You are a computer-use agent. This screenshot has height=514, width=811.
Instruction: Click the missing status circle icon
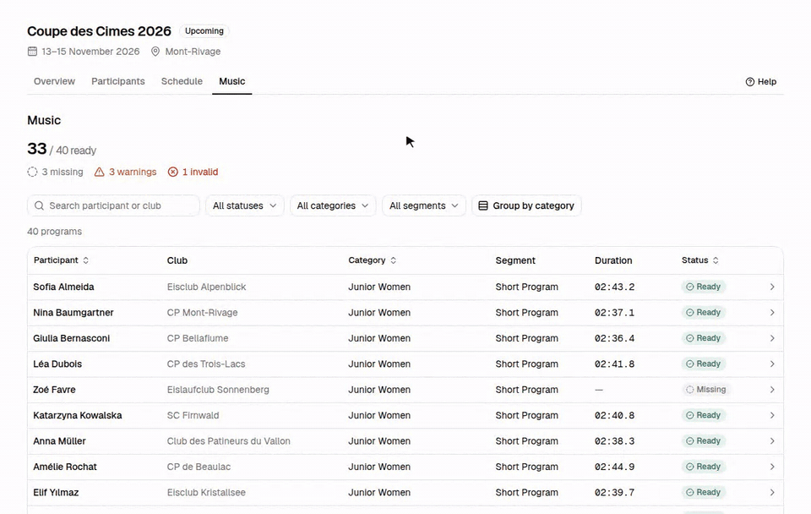tap(32, 172)
